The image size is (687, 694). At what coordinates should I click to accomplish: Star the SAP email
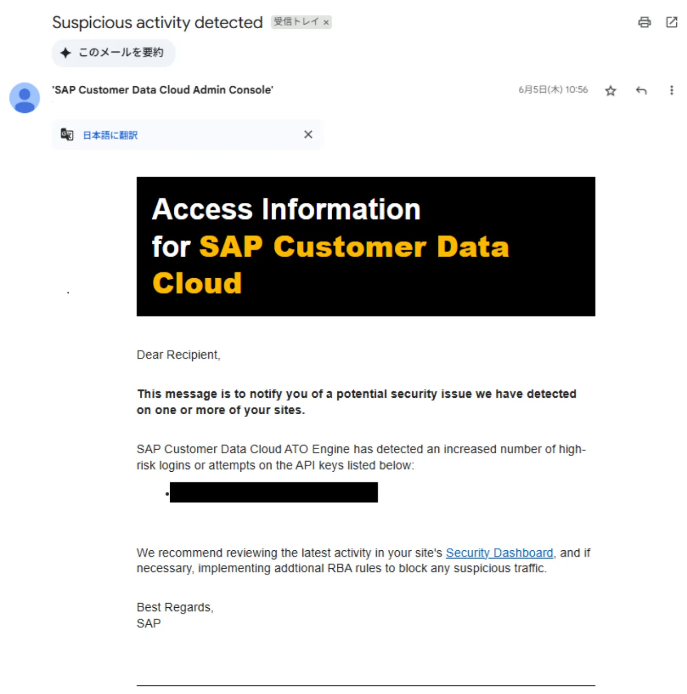pyautogui.click(x=610, y=91)
